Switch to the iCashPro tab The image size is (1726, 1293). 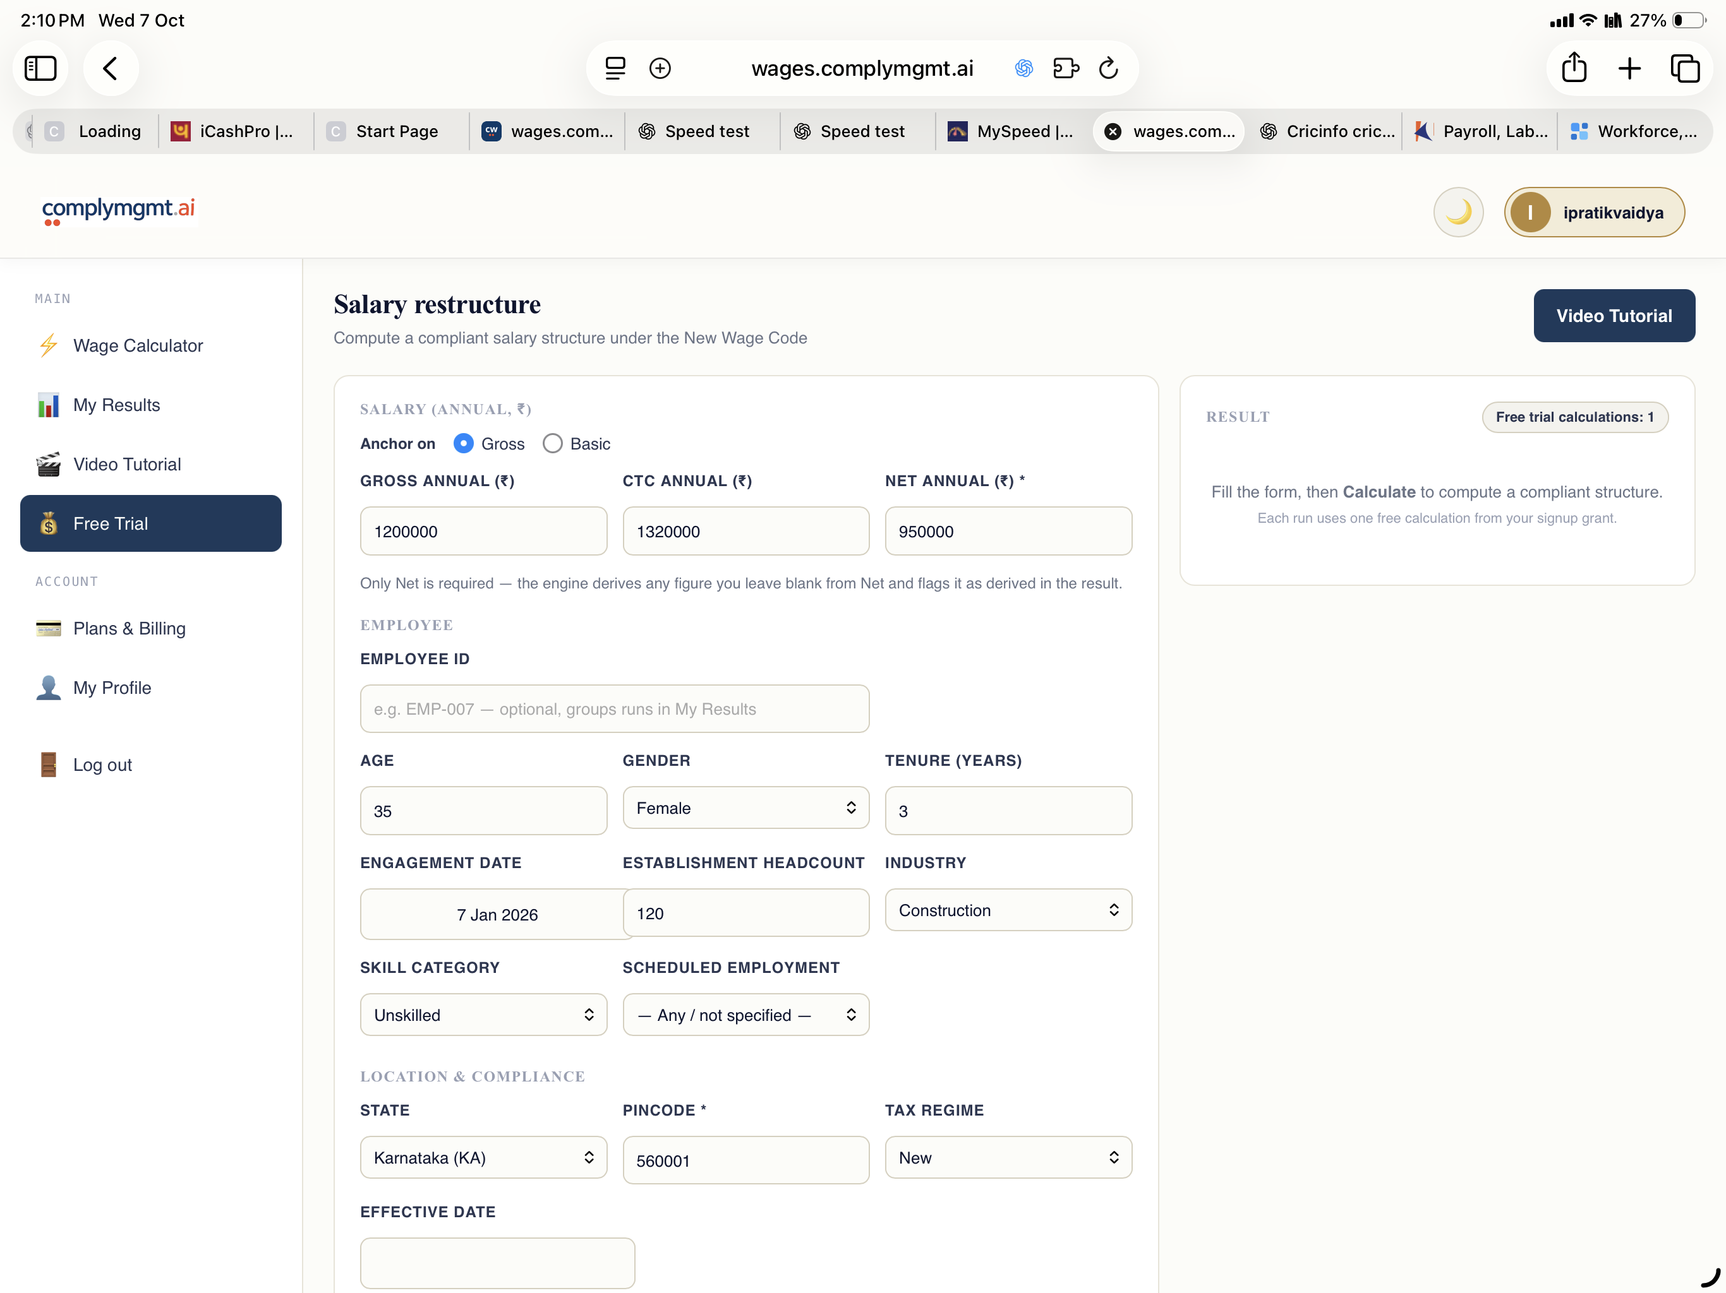point(234,131)
